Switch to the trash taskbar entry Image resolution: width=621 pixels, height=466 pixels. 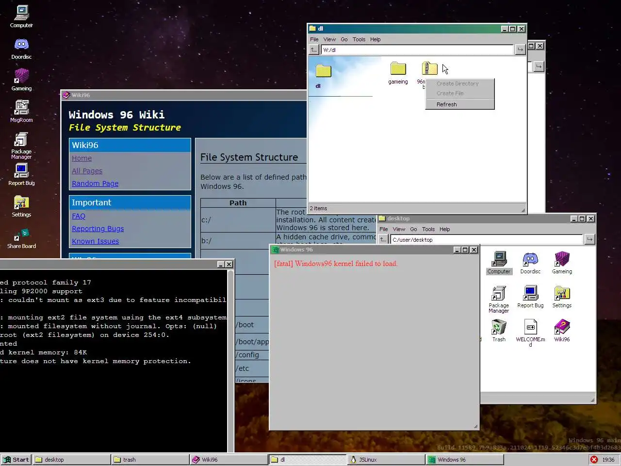[150, 459]
